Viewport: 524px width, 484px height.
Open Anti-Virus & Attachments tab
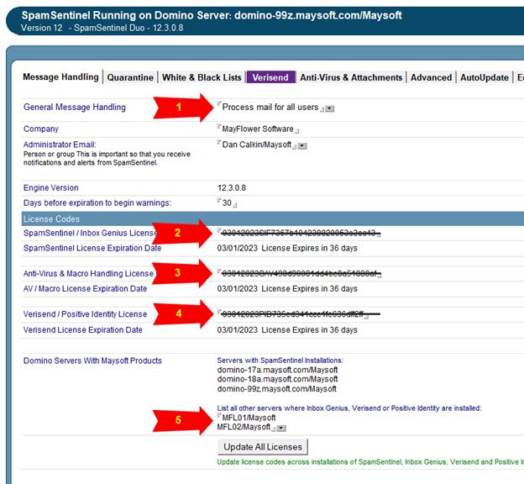click(351, 77)
